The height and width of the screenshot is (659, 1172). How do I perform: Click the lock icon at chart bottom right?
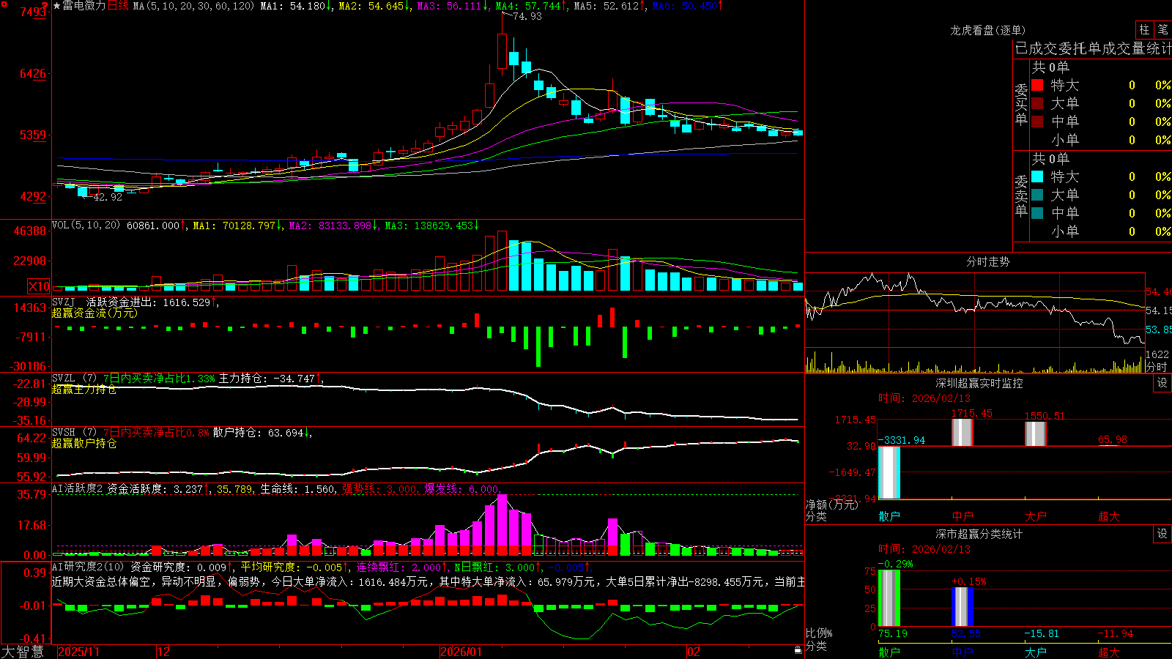tap(798, 650)
